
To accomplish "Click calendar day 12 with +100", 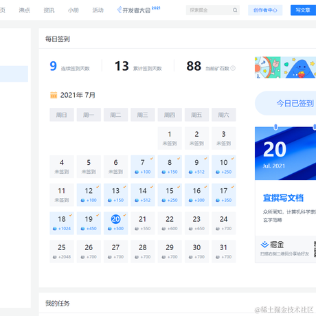I will coord(89,195).
